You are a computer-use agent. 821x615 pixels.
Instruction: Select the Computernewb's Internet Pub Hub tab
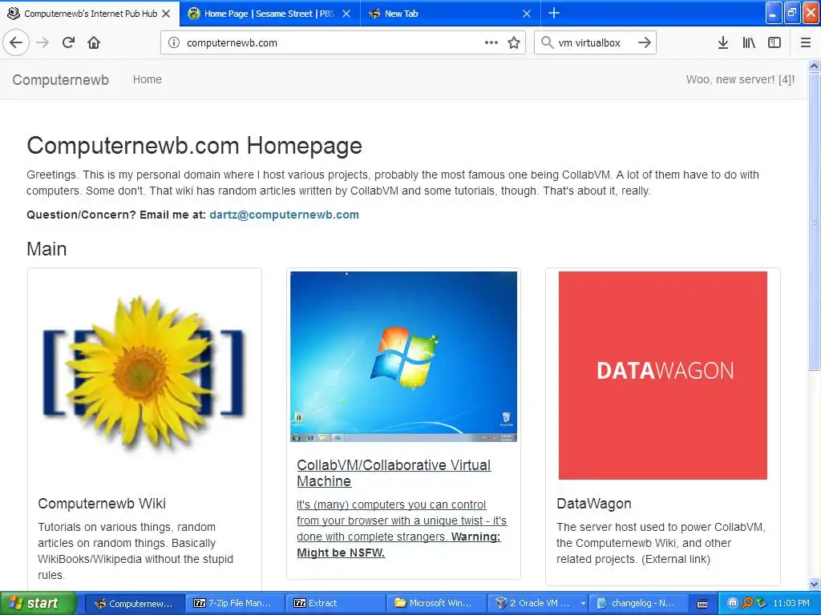90,14
